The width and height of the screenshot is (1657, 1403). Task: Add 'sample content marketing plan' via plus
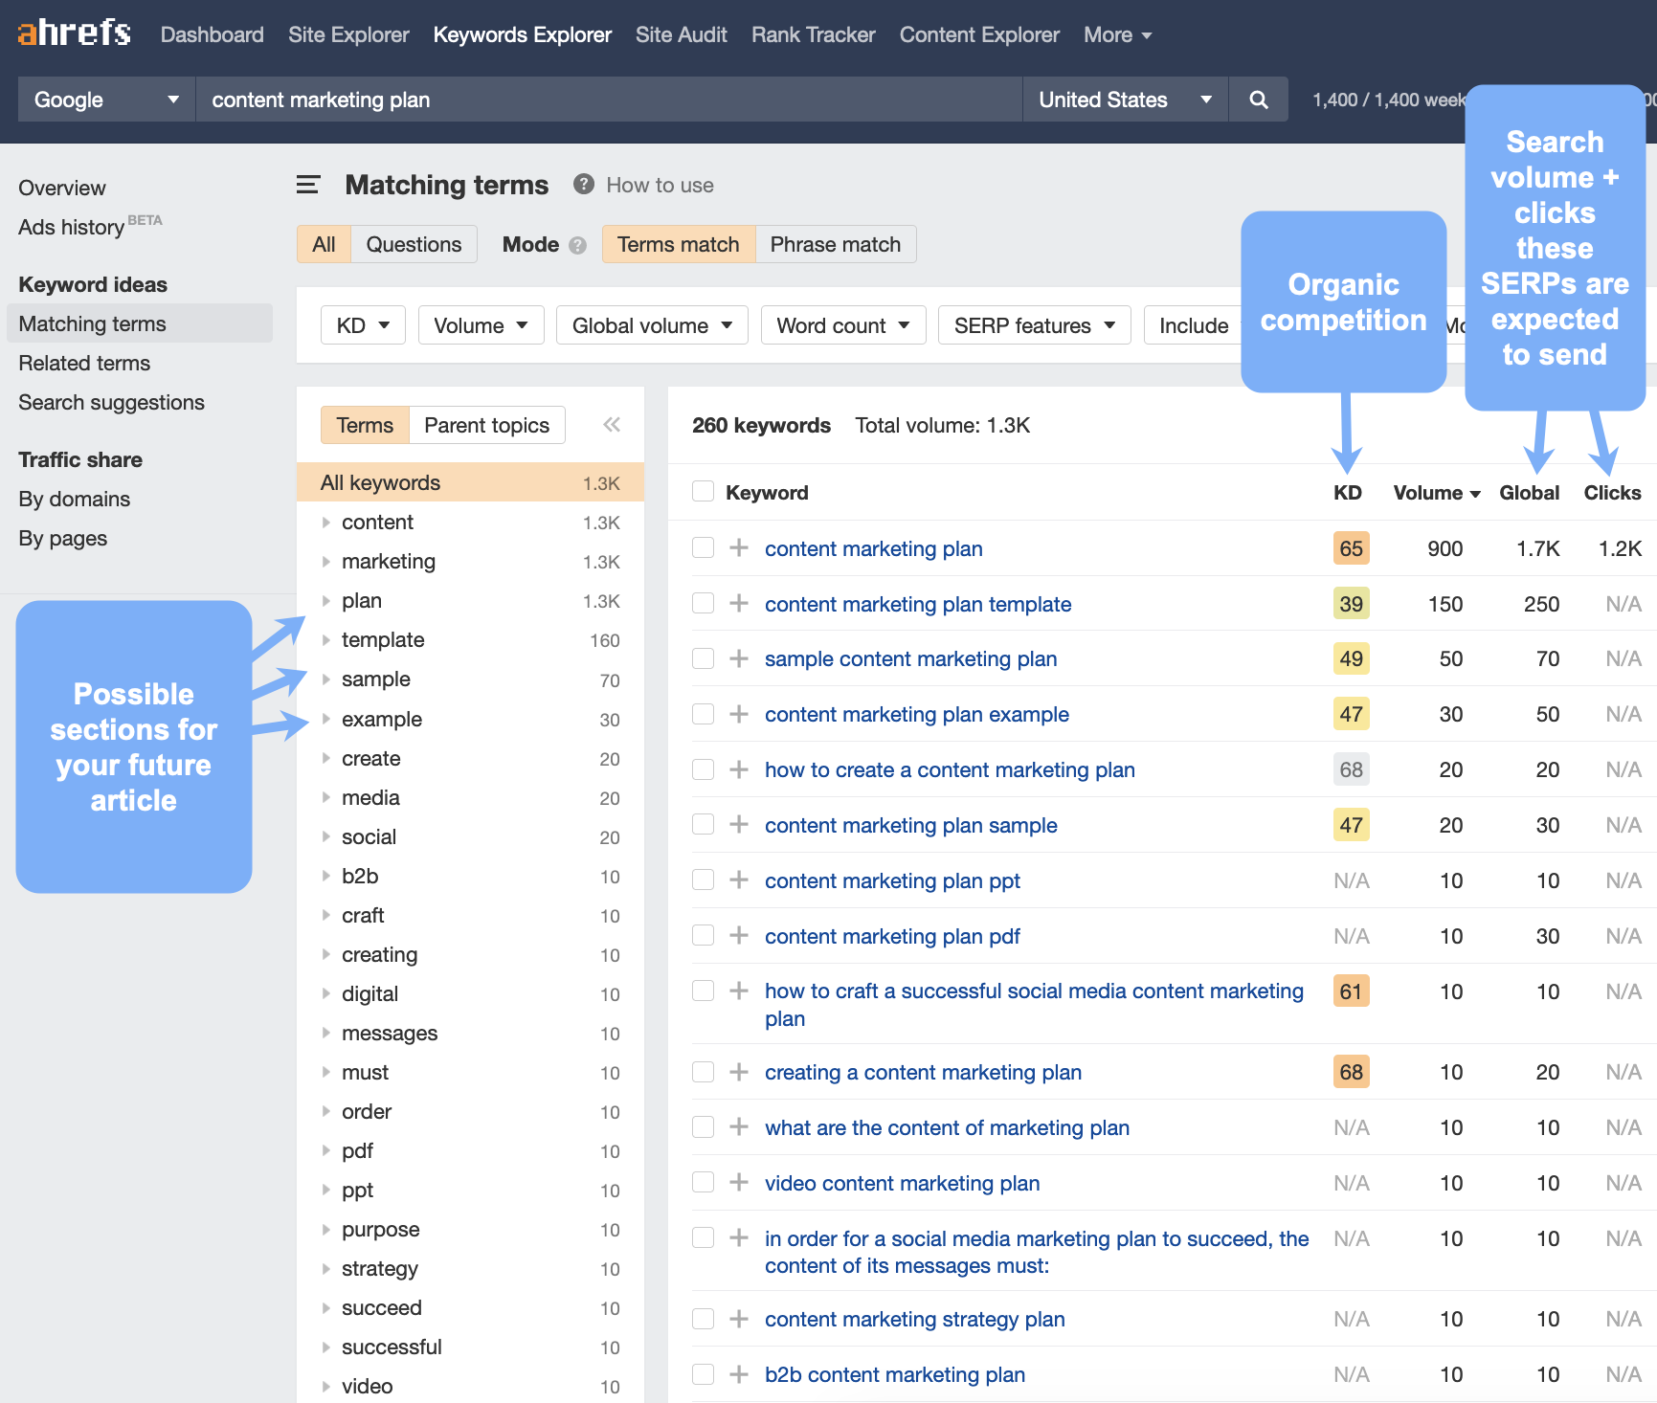[x=739, y=658]
